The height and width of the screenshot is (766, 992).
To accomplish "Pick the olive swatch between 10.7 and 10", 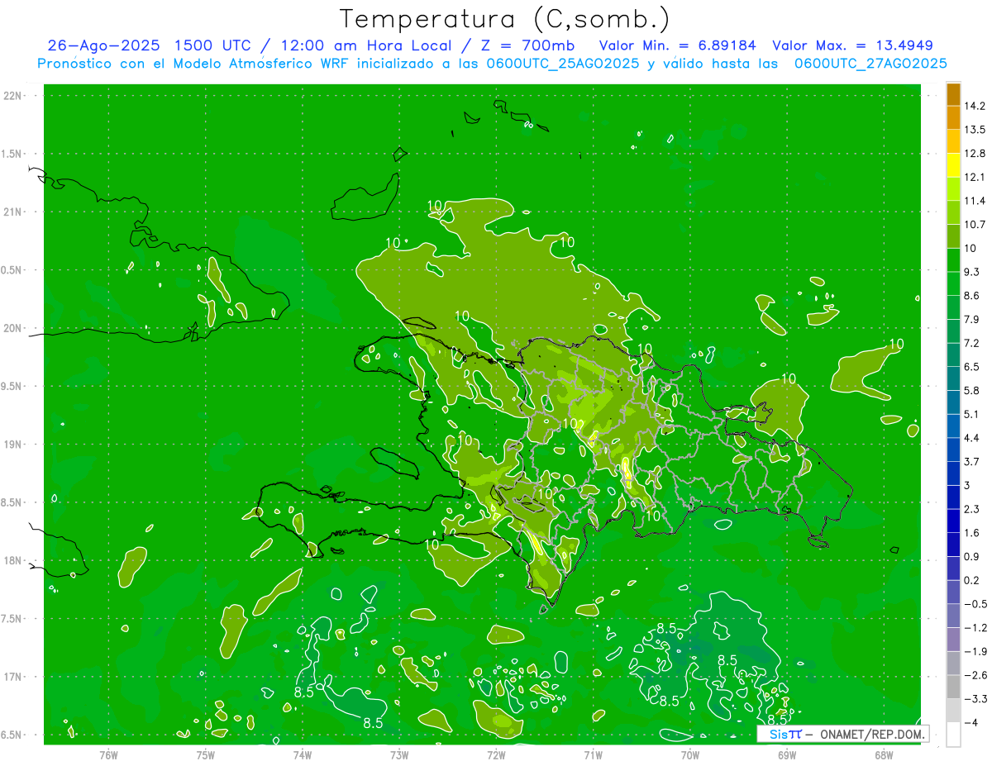I will point(953,236).
